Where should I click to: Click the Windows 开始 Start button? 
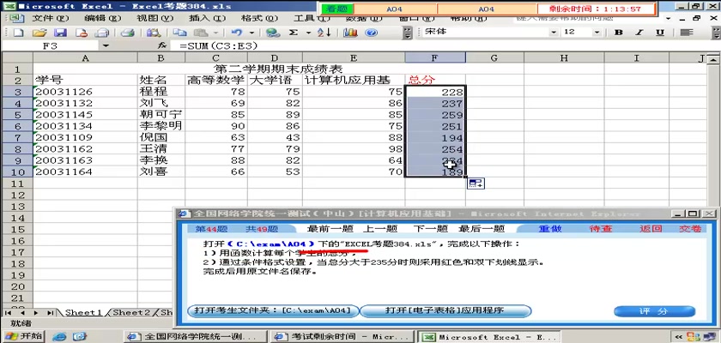pyautogui.click(x=23, y=336)
